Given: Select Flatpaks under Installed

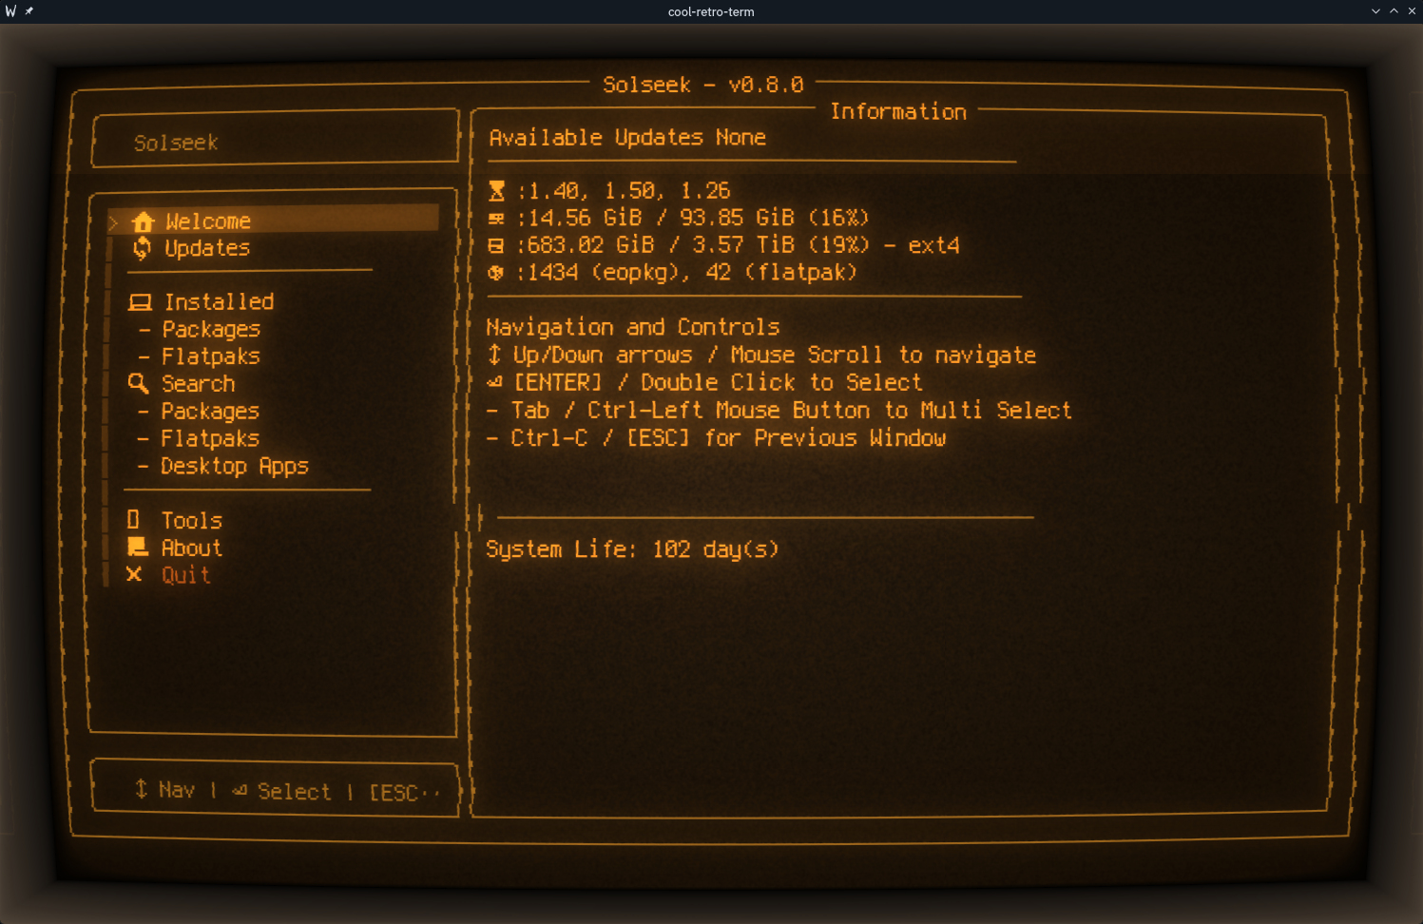Looking at the screenshot, I should coord(210,356).
